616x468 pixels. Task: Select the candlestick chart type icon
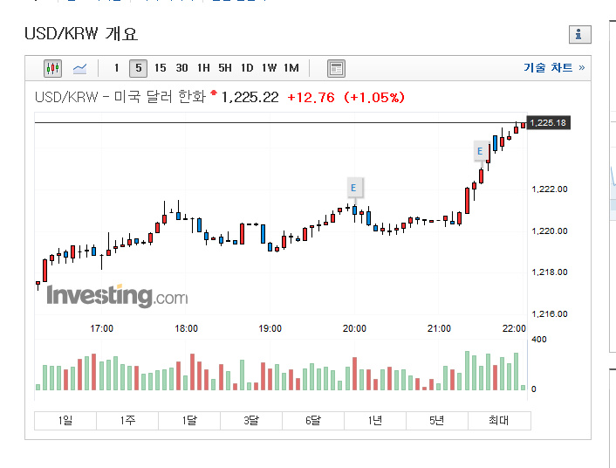click(53, 68)
